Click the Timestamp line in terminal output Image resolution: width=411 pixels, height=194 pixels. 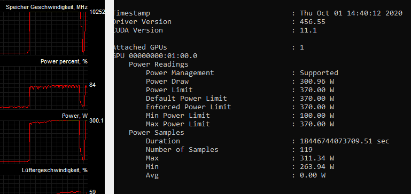point(258,13)
